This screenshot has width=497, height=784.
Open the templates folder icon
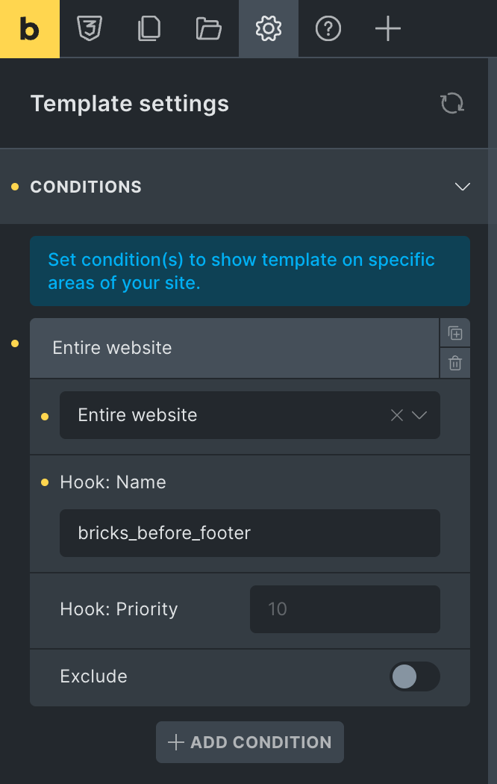point(209,28)
